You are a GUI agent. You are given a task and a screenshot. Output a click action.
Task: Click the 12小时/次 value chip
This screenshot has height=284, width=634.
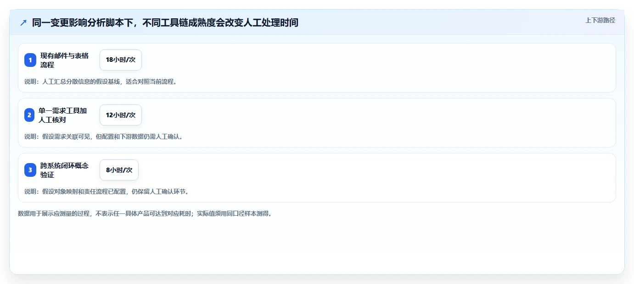[121, 115]
